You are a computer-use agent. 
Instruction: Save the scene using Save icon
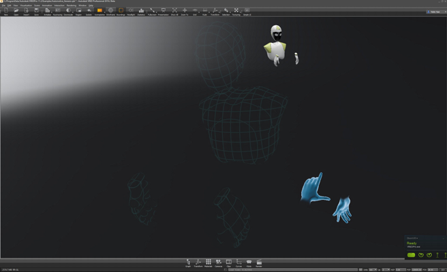click(x=36, y=12)
